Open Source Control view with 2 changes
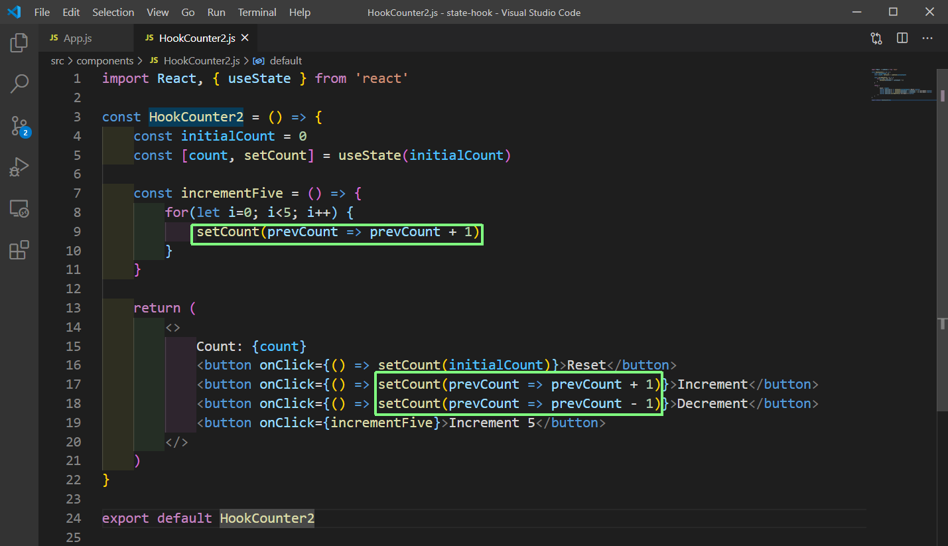948x546 pixels. click(19, 126)
